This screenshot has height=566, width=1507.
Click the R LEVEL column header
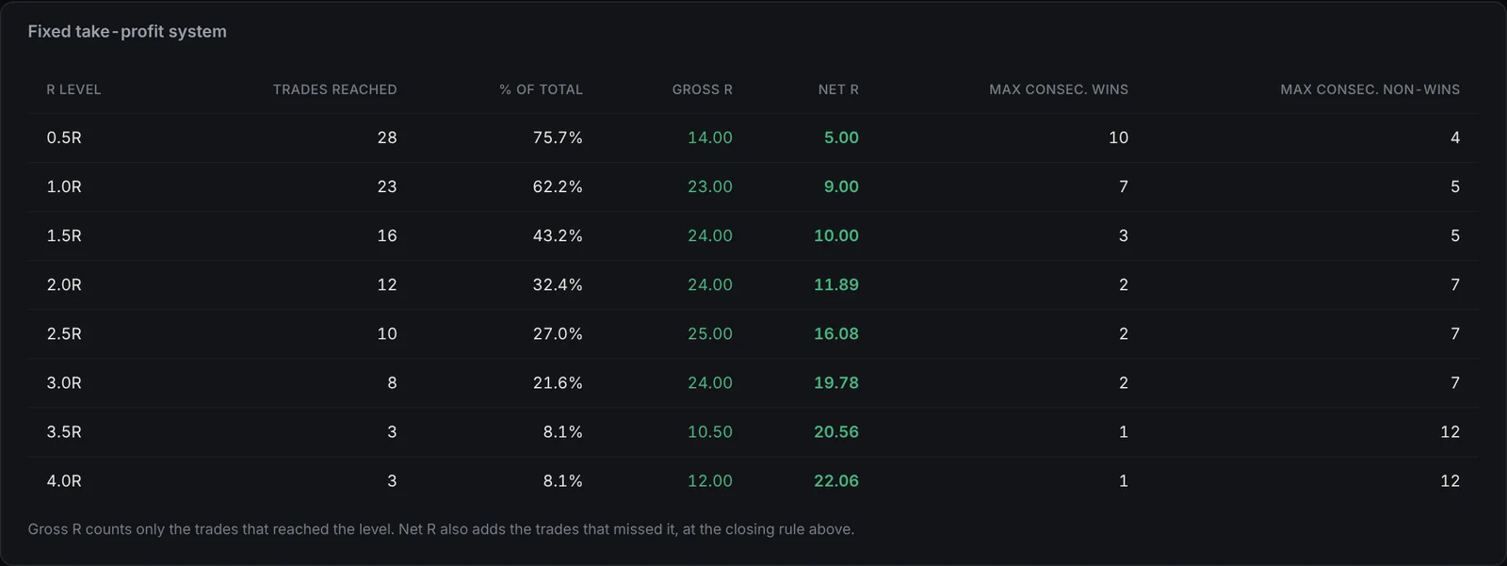click(x=73, y=89)
